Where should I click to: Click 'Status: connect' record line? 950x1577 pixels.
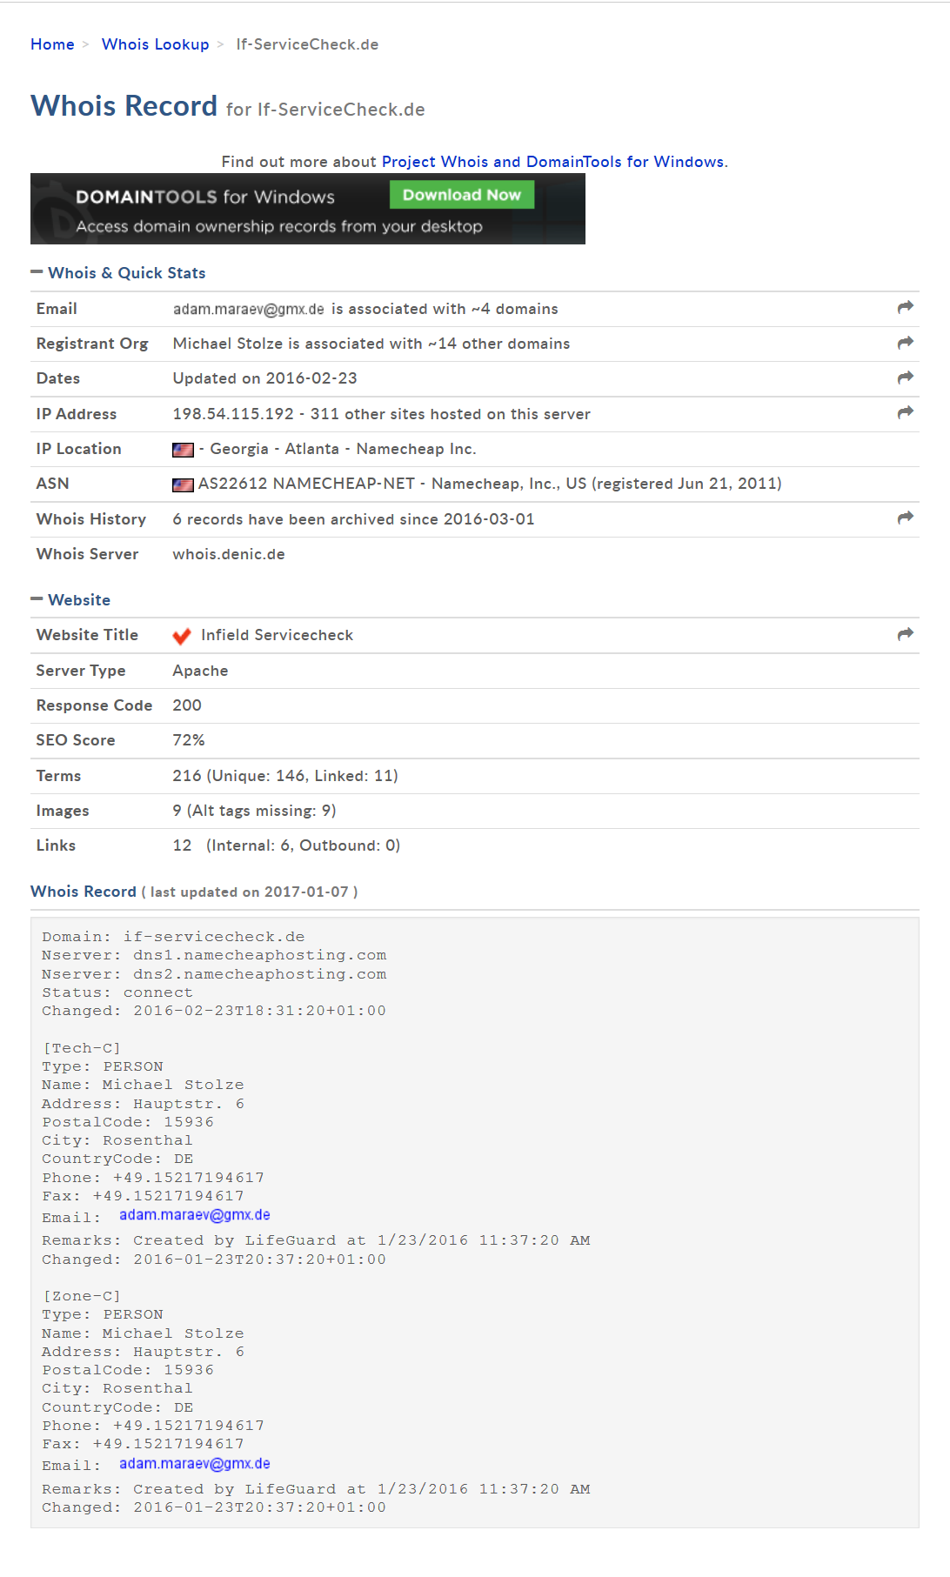[117, 992]
